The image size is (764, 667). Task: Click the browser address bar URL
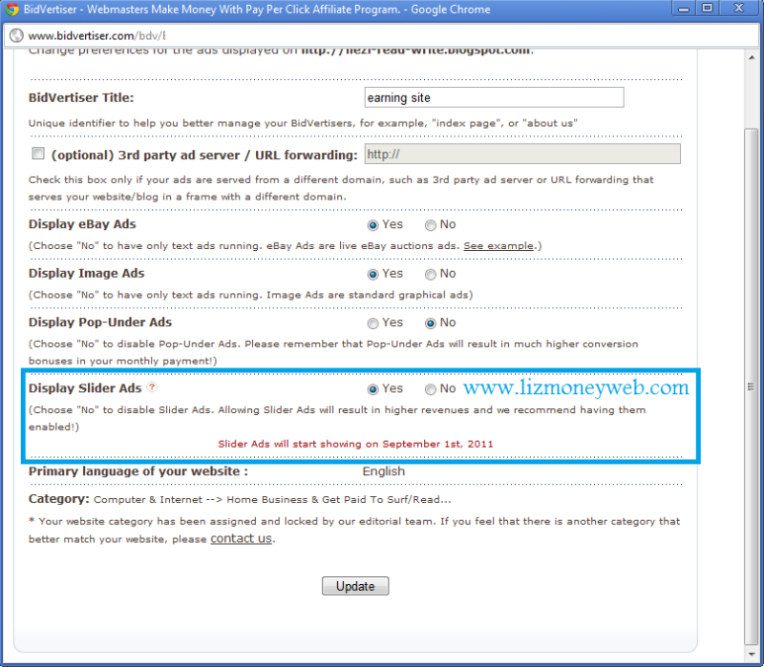coord(96,35)
